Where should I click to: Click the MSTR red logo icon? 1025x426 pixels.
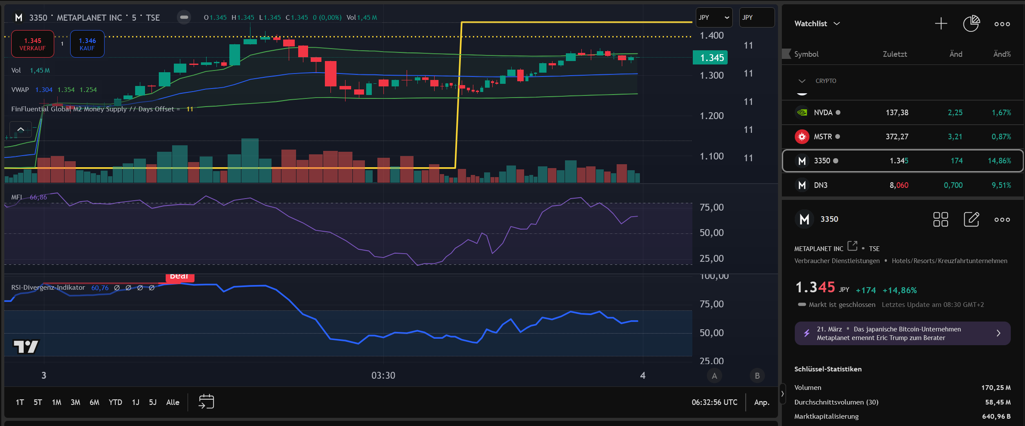pyautogui.click(x=802, y=137)
